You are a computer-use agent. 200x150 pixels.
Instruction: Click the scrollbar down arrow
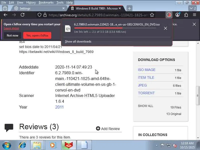(x=198, y=138)
